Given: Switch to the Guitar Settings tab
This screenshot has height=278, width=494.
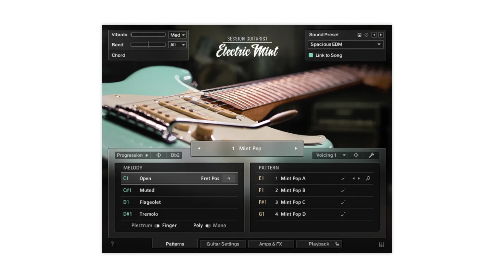Looking at the screenshot, I should (223, 244).
